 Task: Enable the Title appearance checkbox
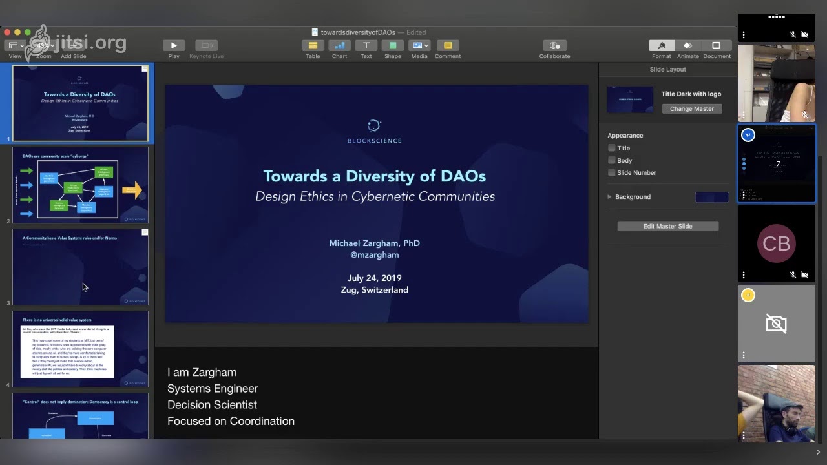click(612, 148)
